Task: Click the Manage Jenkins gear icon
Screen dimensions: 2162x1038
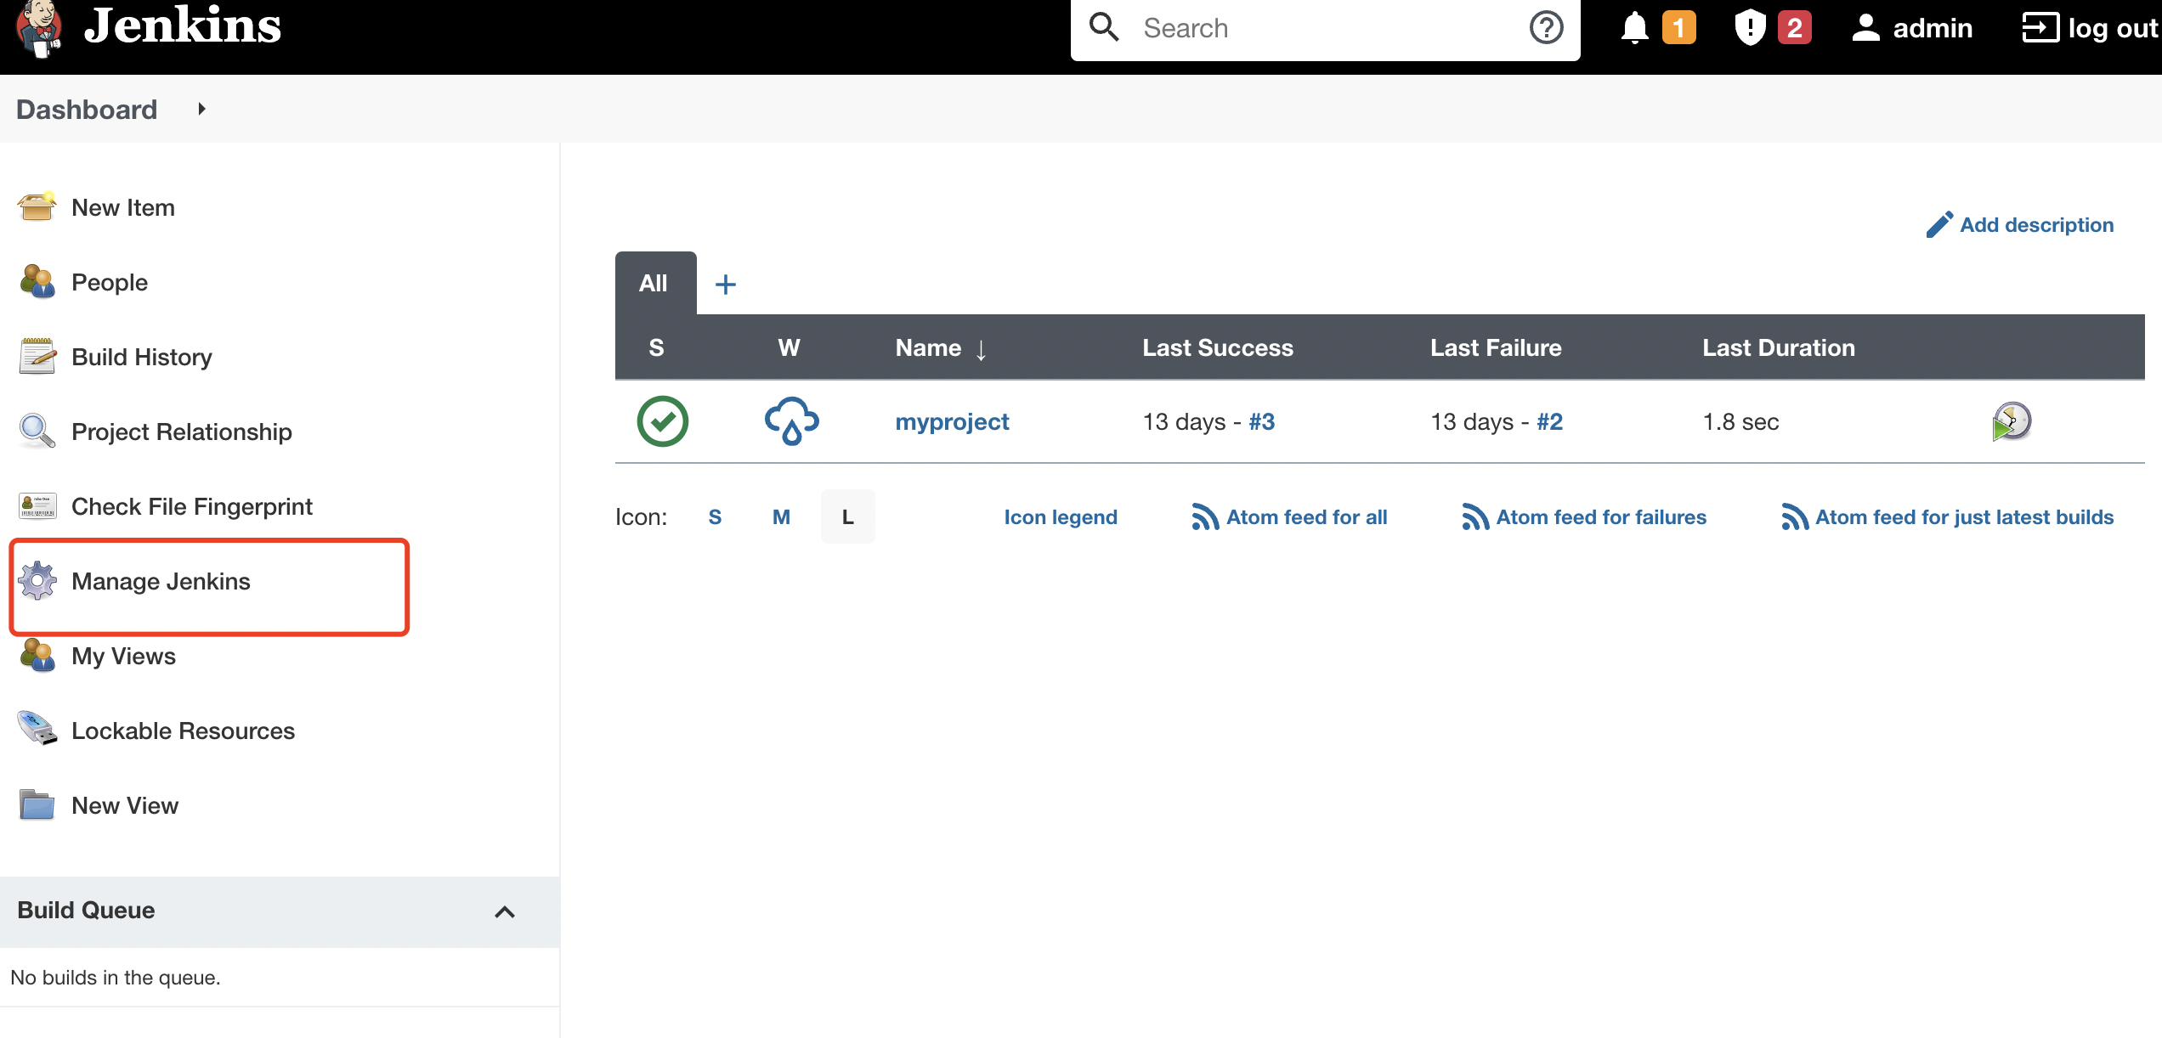Action: click(x=37, y=581)
